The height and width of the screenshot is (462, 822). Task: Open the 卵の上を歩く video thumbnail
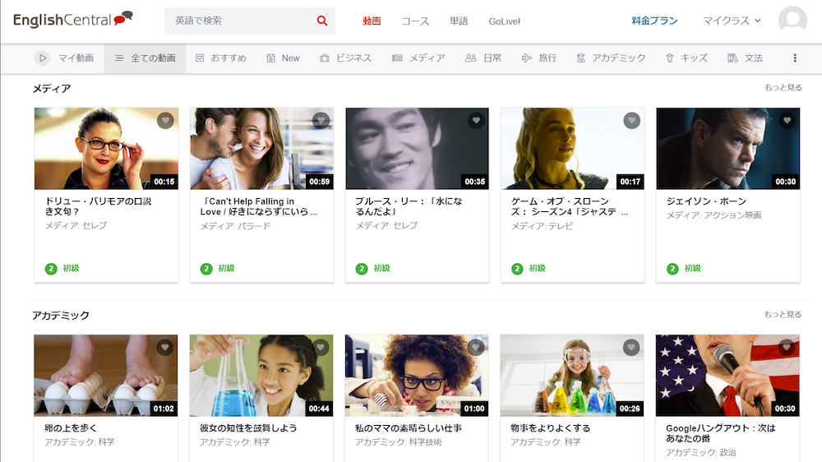106,376
